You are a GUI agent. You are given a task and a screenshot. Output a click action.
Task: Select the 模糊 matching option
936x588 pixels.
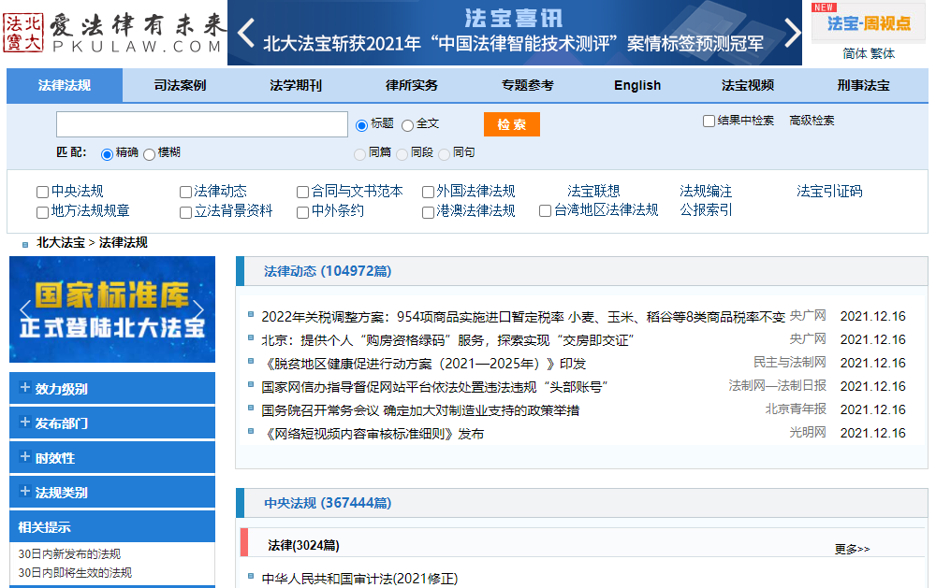click(149, 155)
